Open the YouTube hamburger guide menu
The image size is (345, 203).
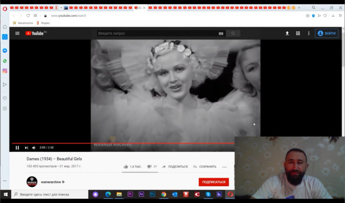(17, 33)
